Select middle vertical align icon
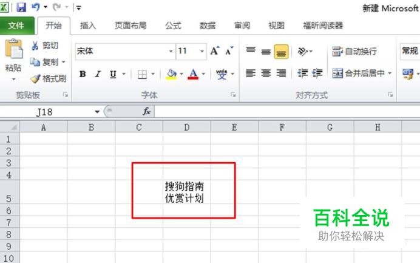Image resolution: width=420 pixels, height=263 pixels. click(x=266, y=52)
